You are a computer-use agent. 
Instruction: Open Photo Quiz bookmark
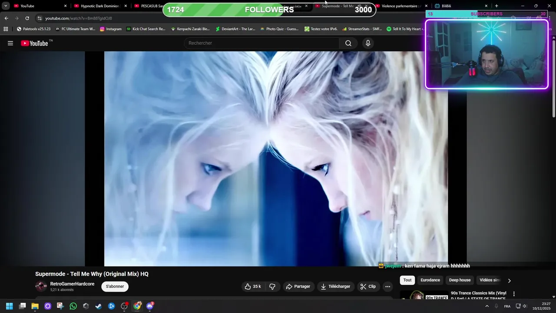[280, 29]
